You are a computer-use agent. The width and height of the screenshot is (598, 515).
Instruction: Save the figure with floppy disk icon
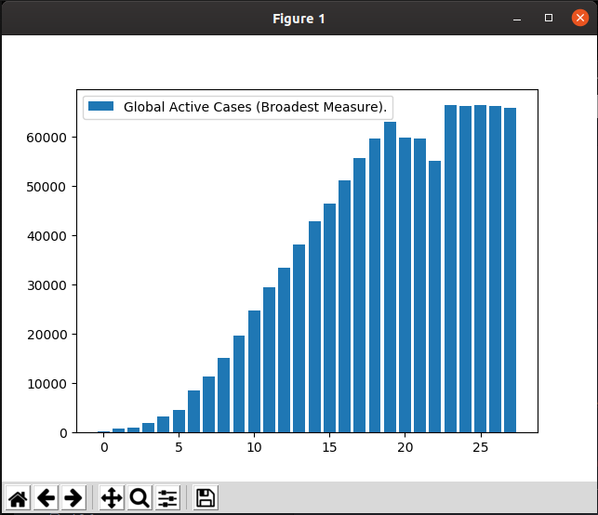206,498
